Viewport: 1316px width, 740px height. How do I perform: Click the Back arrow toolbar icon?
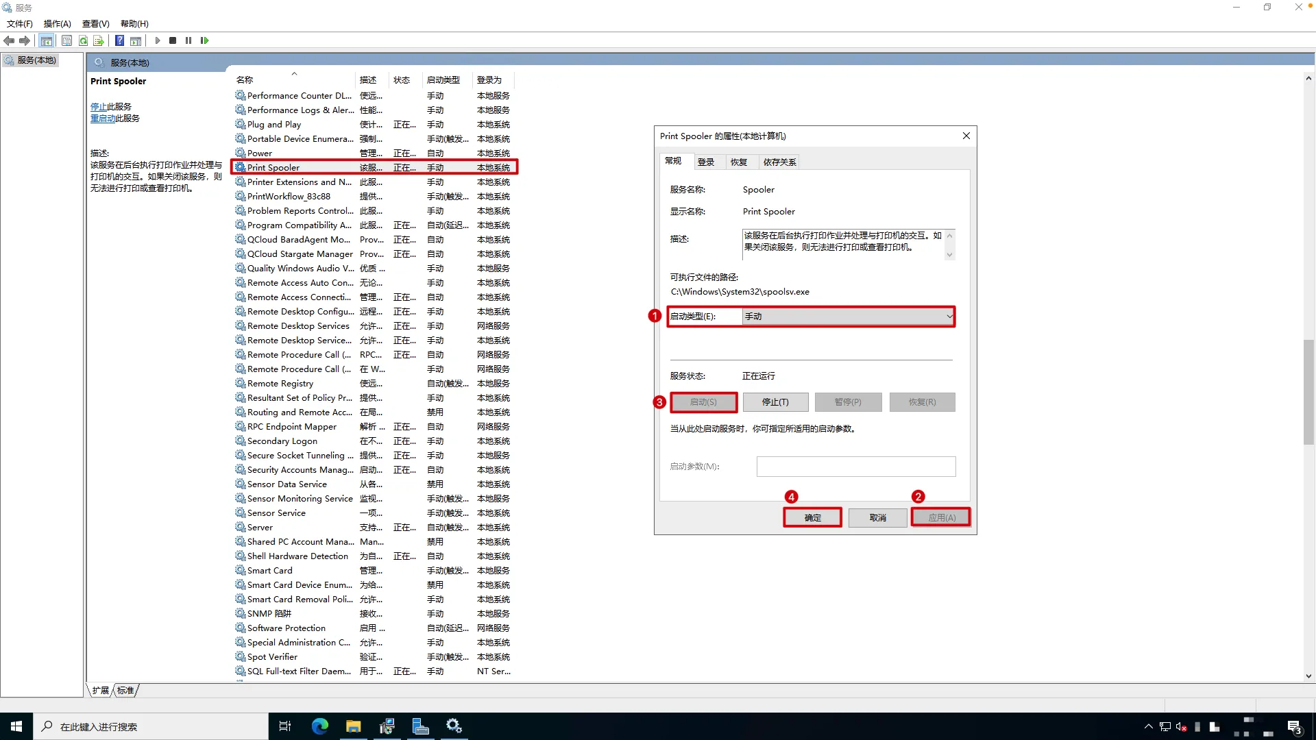coord(9,40)
